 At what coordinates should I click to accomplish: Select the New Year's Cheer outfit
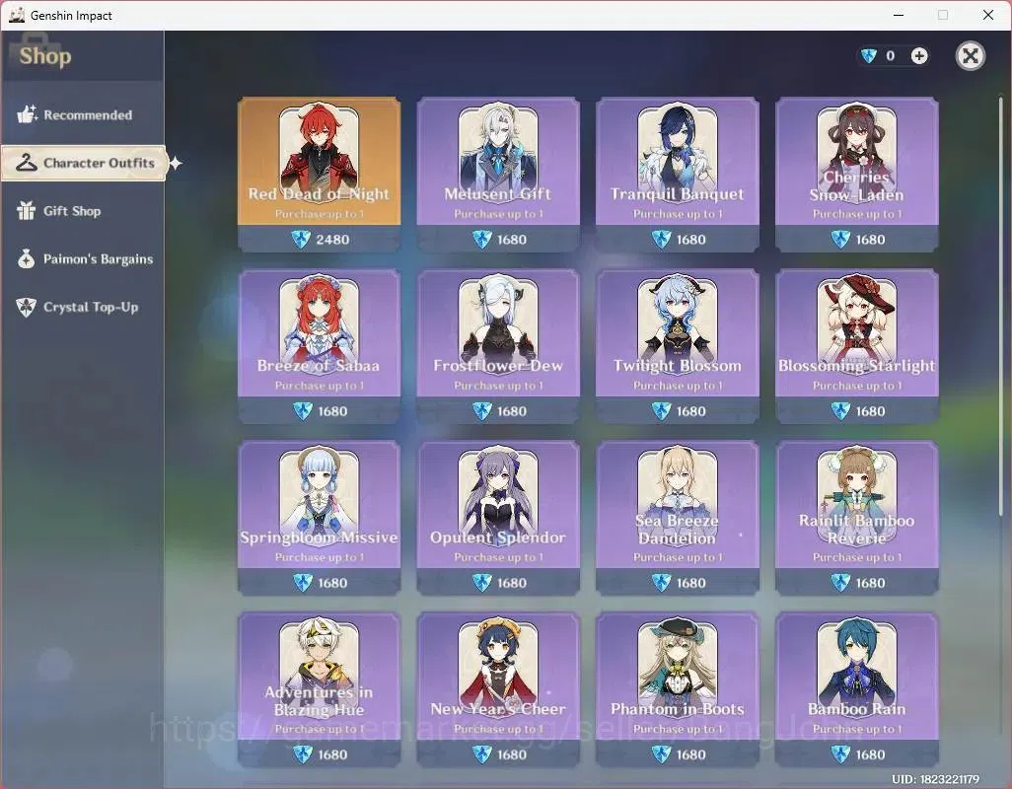pyautogui.click(x=498, y=689)
